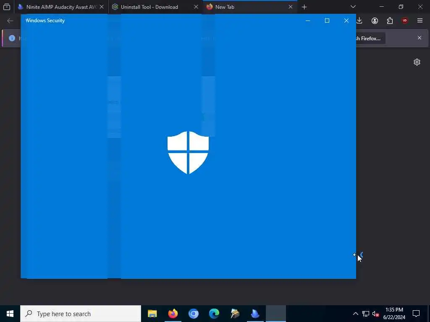Maximize the Windows Security window
The height and width of the screenshot is (322, 430).
tap(327, 21)
